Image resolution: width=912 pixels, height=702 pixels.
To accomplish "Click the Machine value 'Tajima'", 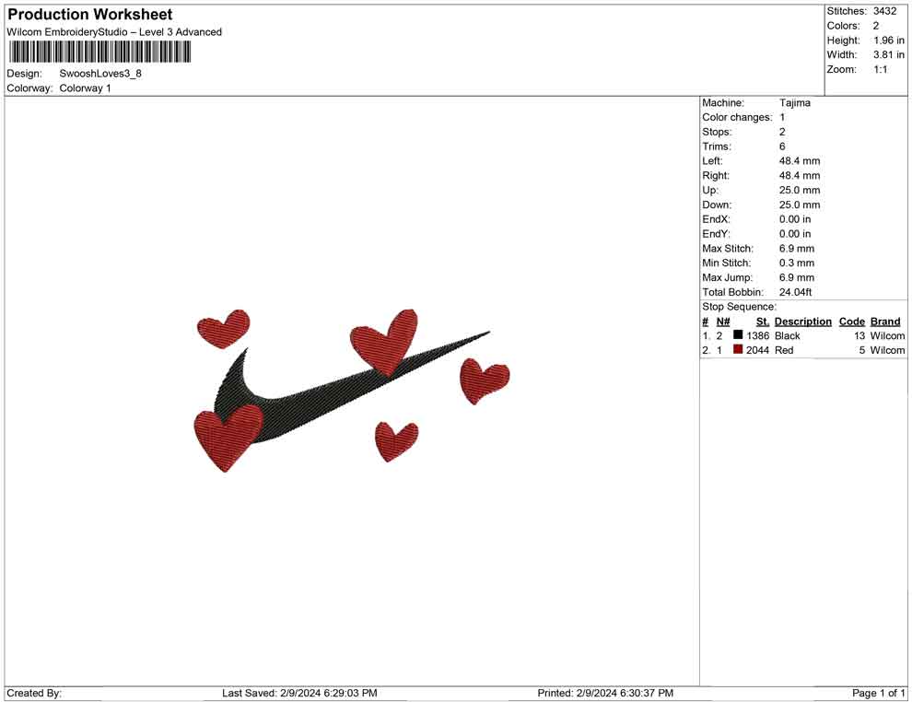I will (x=794, y=103).
